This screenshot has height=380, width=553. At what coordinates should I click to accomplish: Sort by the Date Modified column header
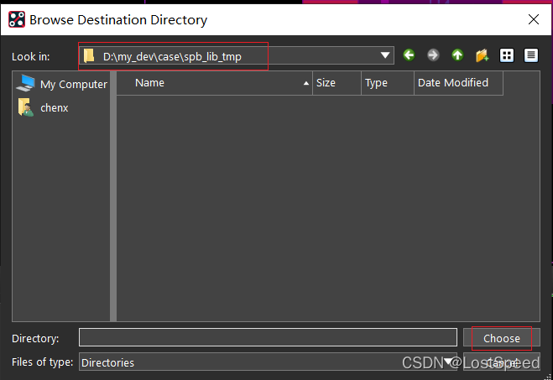[457, 83]
